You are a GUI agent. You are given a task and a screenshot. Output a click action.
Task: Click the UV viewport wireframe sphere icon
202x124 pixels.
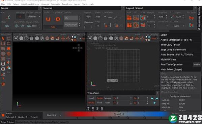[100, 38]
